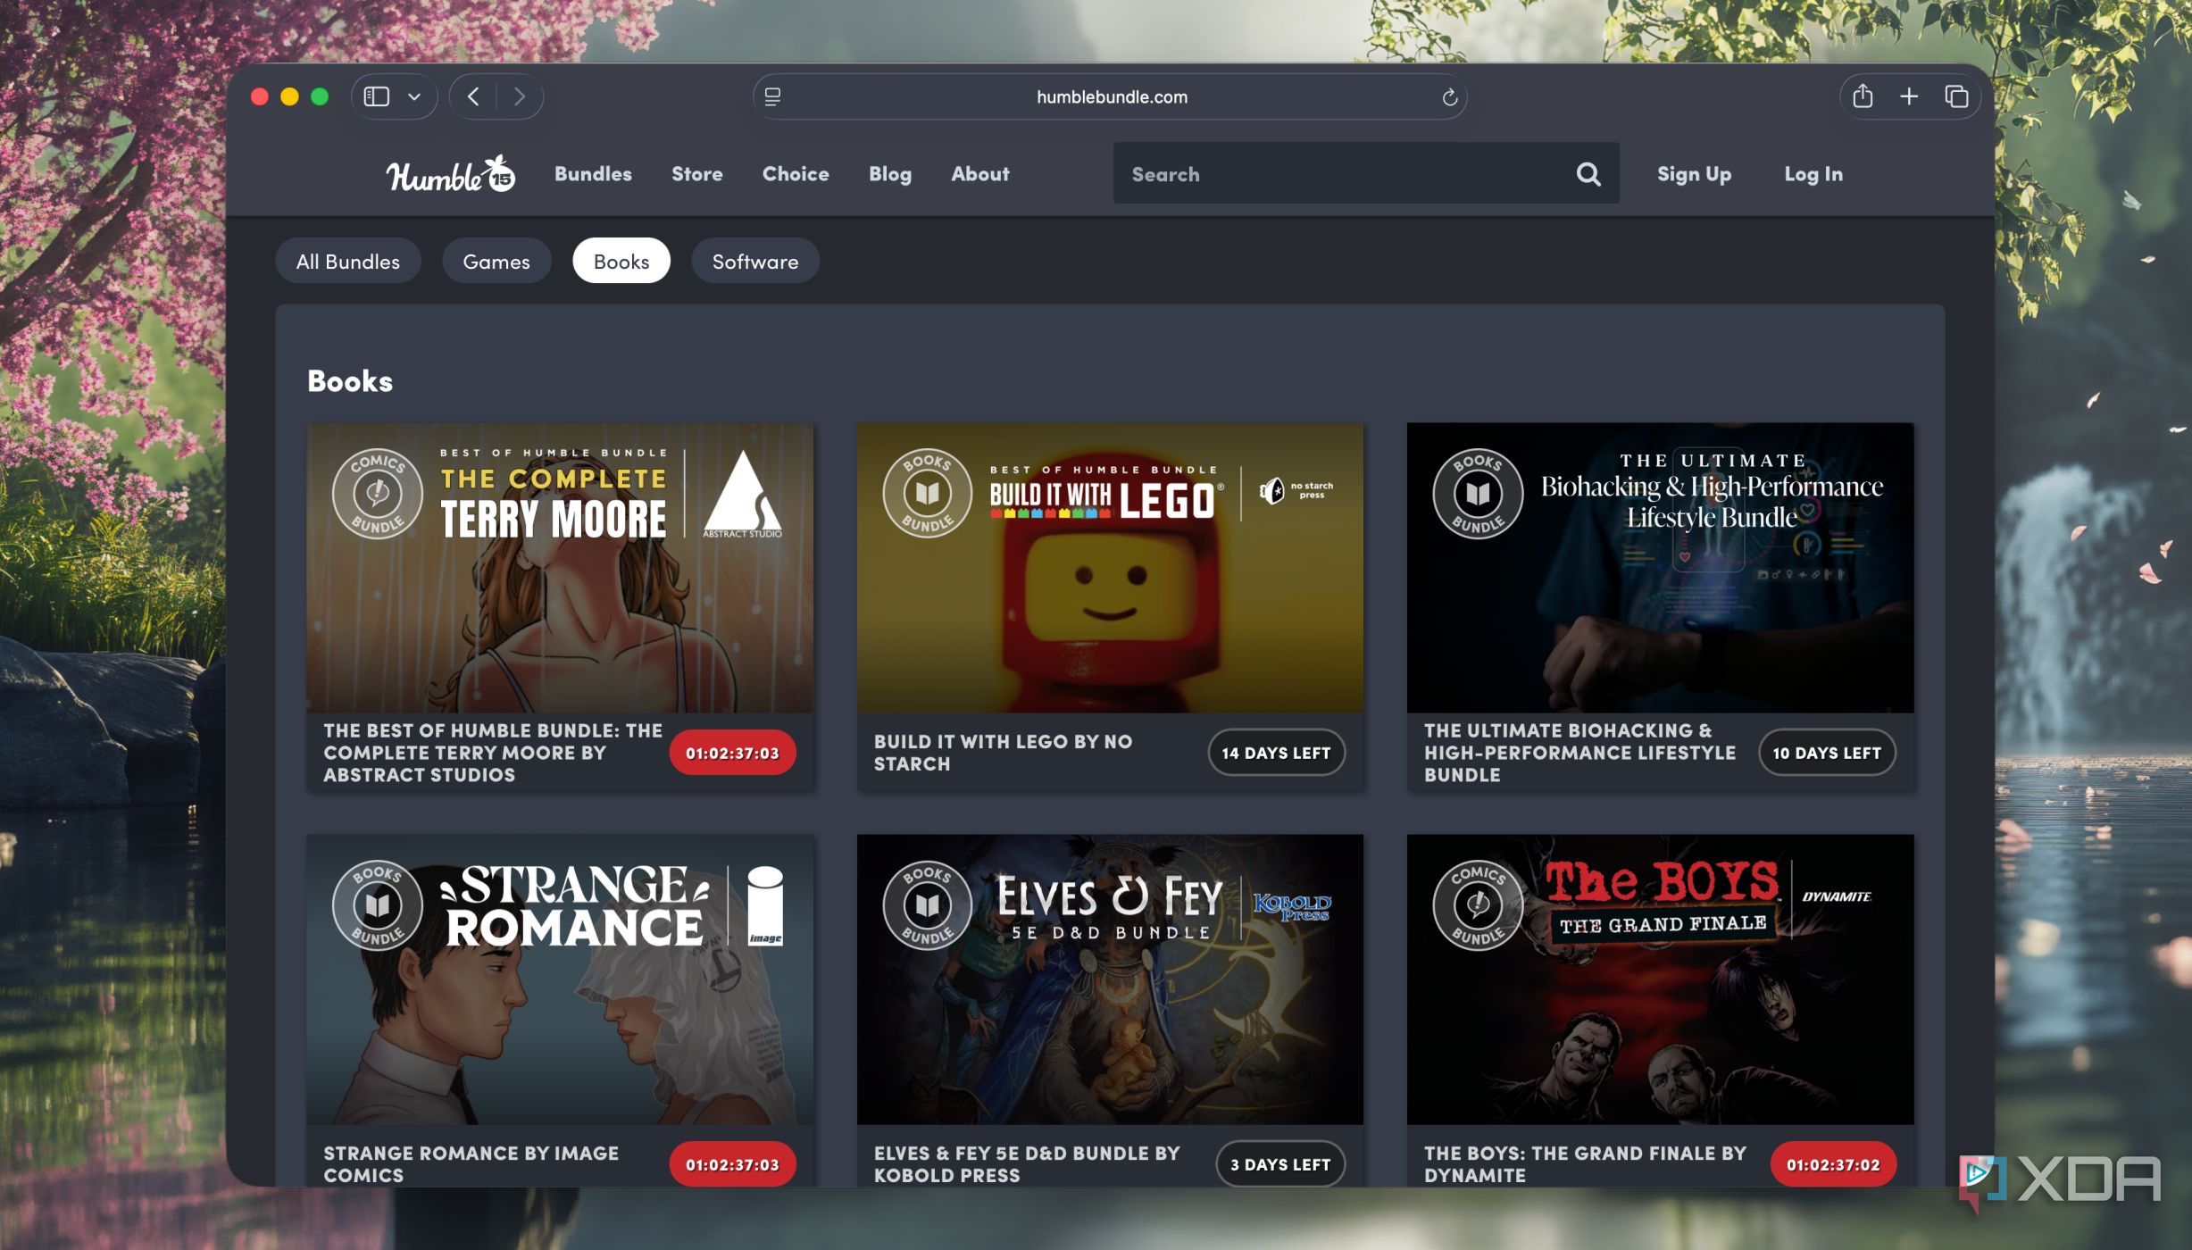Open the Build It With LEGO bundle image

1110,568
